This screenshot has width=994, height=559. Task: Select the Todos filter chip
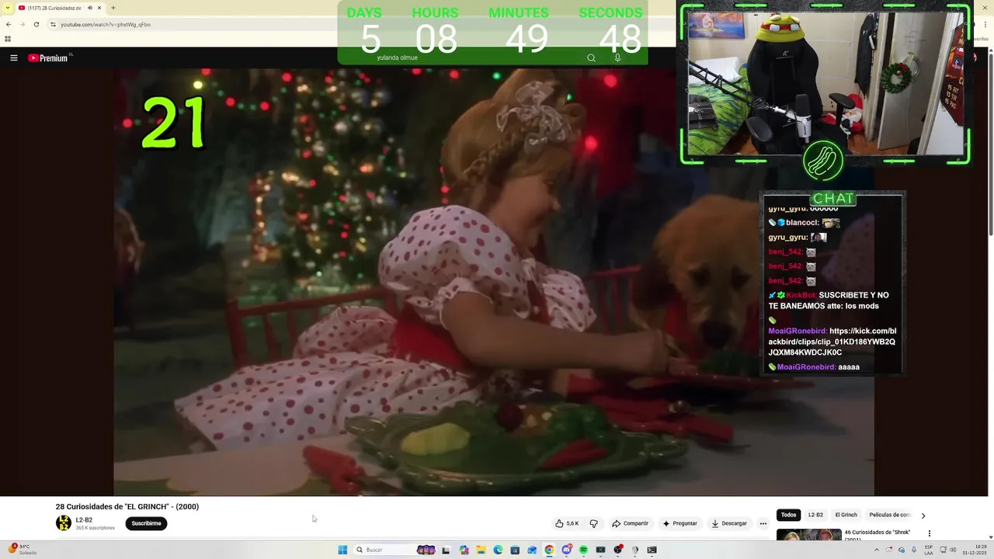(x=788, y=515)
